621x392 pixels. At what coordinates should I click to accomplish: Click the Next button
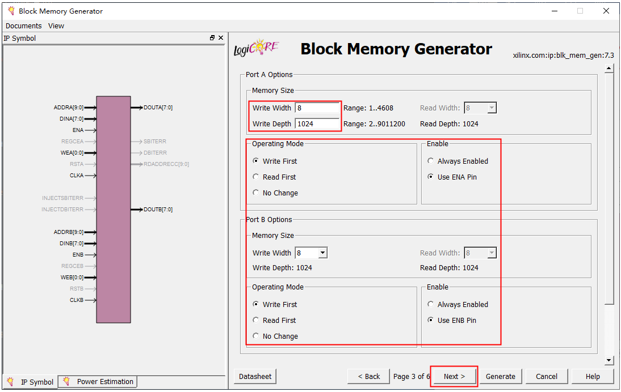tap(454, 376)
